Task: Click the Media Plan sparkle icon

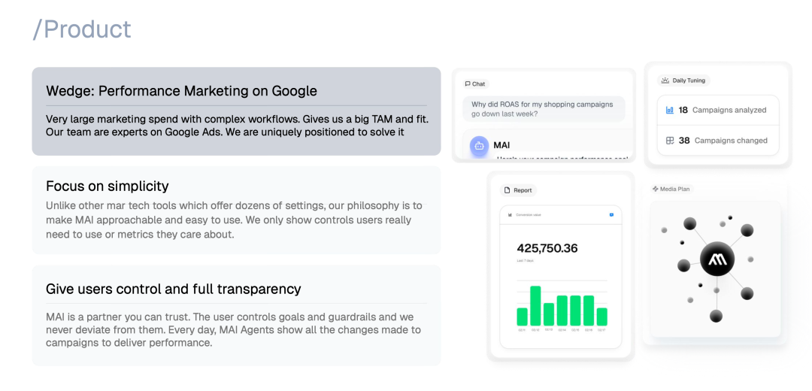Action: pyautogui.click(x=655, y=189)
